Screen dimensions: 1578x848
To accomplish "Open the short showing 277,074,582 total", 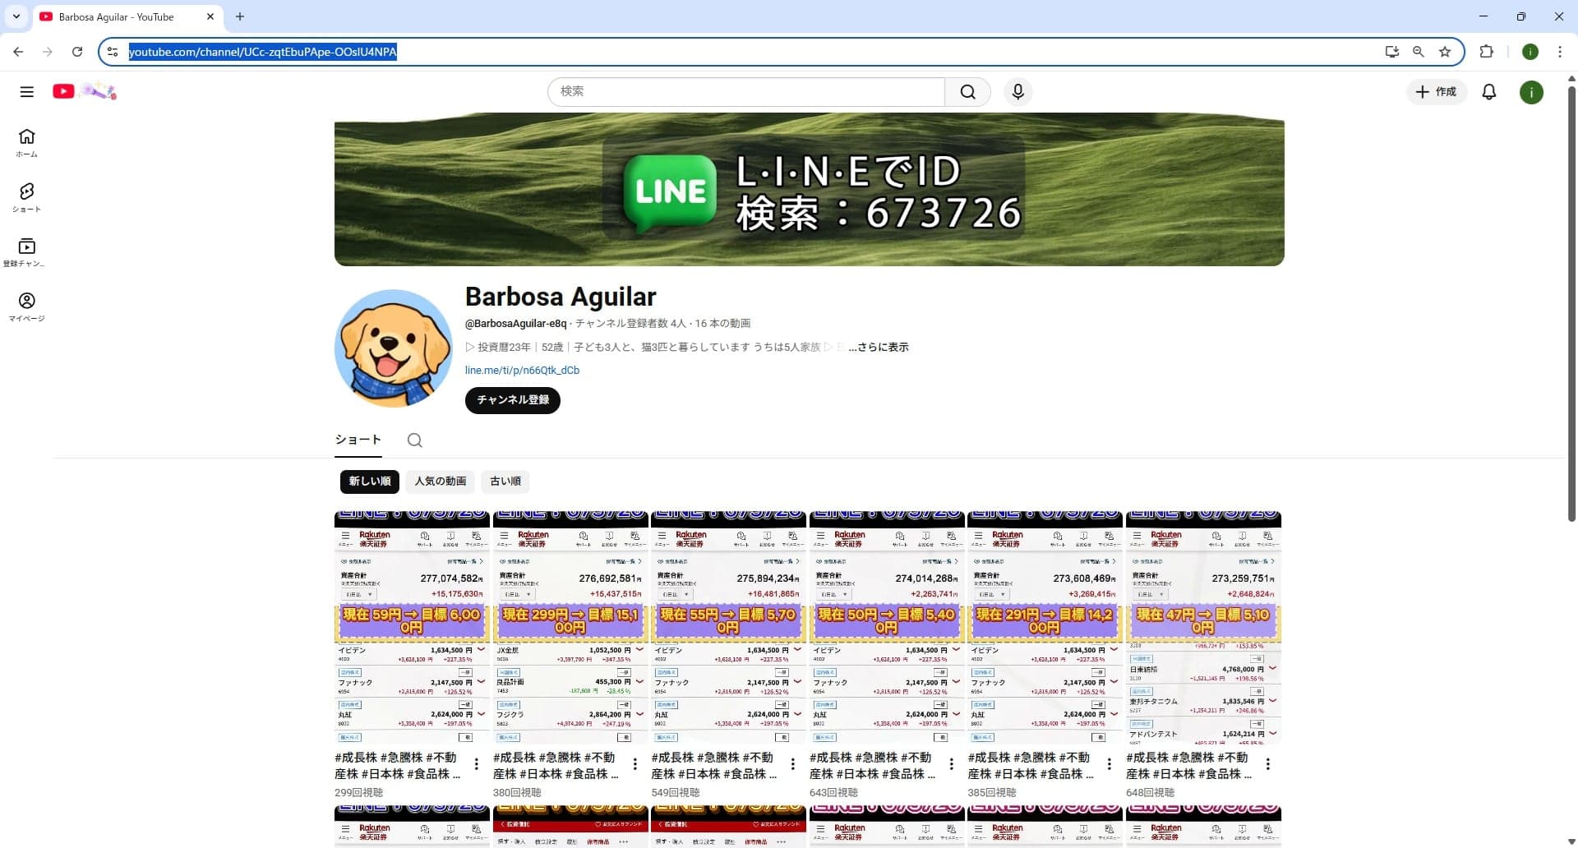I will pos(412,628).
